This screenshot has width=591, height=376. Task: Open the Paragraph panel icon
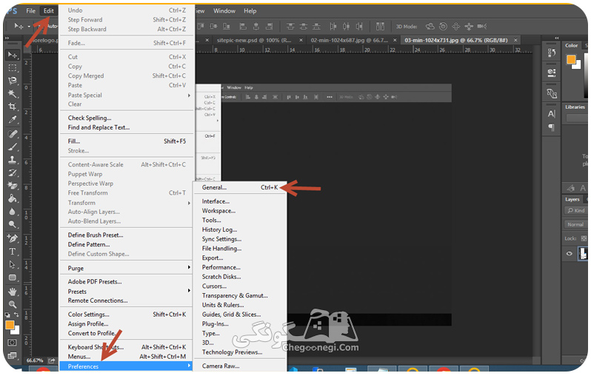point(552,127)
